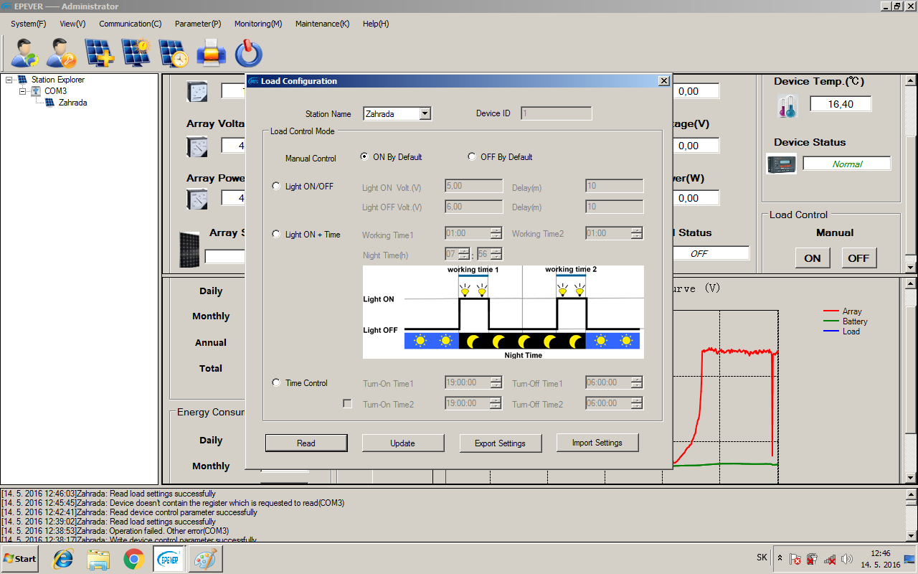
Task: Click the solar panel with plus icon
Action: coord(99,53)
